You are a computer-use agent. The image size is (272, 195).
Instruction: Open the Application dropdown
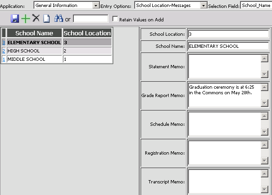[96, 6]
